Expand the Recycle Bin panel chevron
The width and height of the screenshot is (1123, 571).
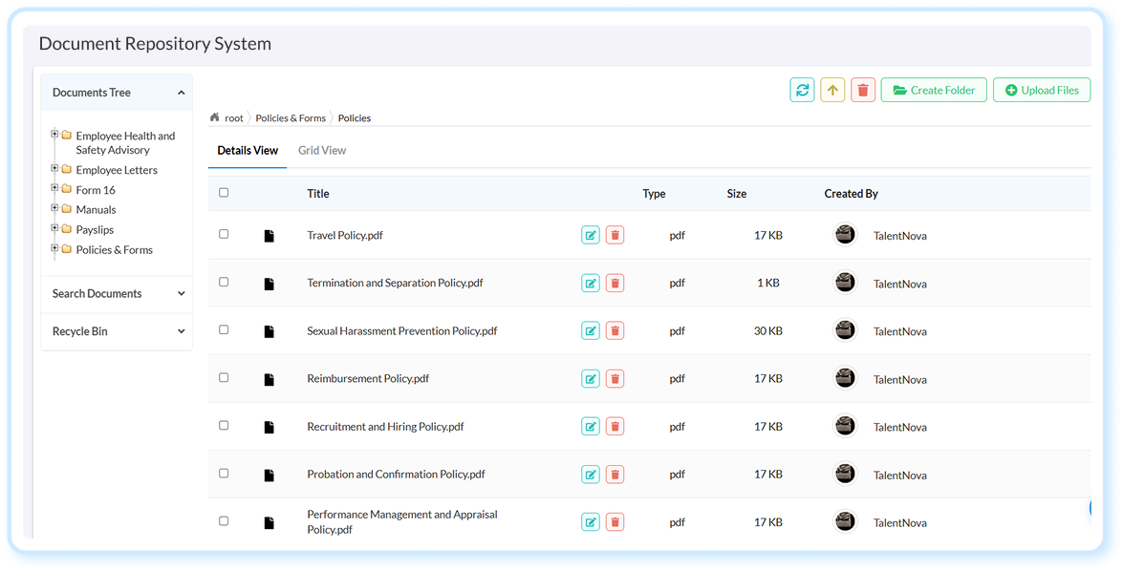click(182, 331)
